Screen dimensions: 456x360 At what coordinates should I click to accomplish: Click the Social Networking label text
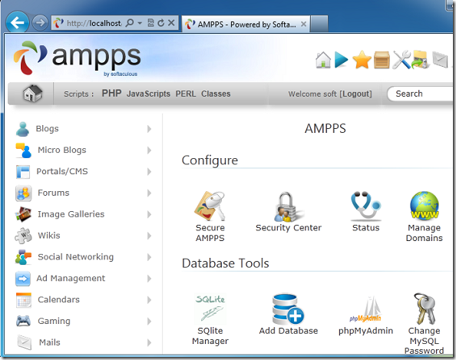pos(75,257)
